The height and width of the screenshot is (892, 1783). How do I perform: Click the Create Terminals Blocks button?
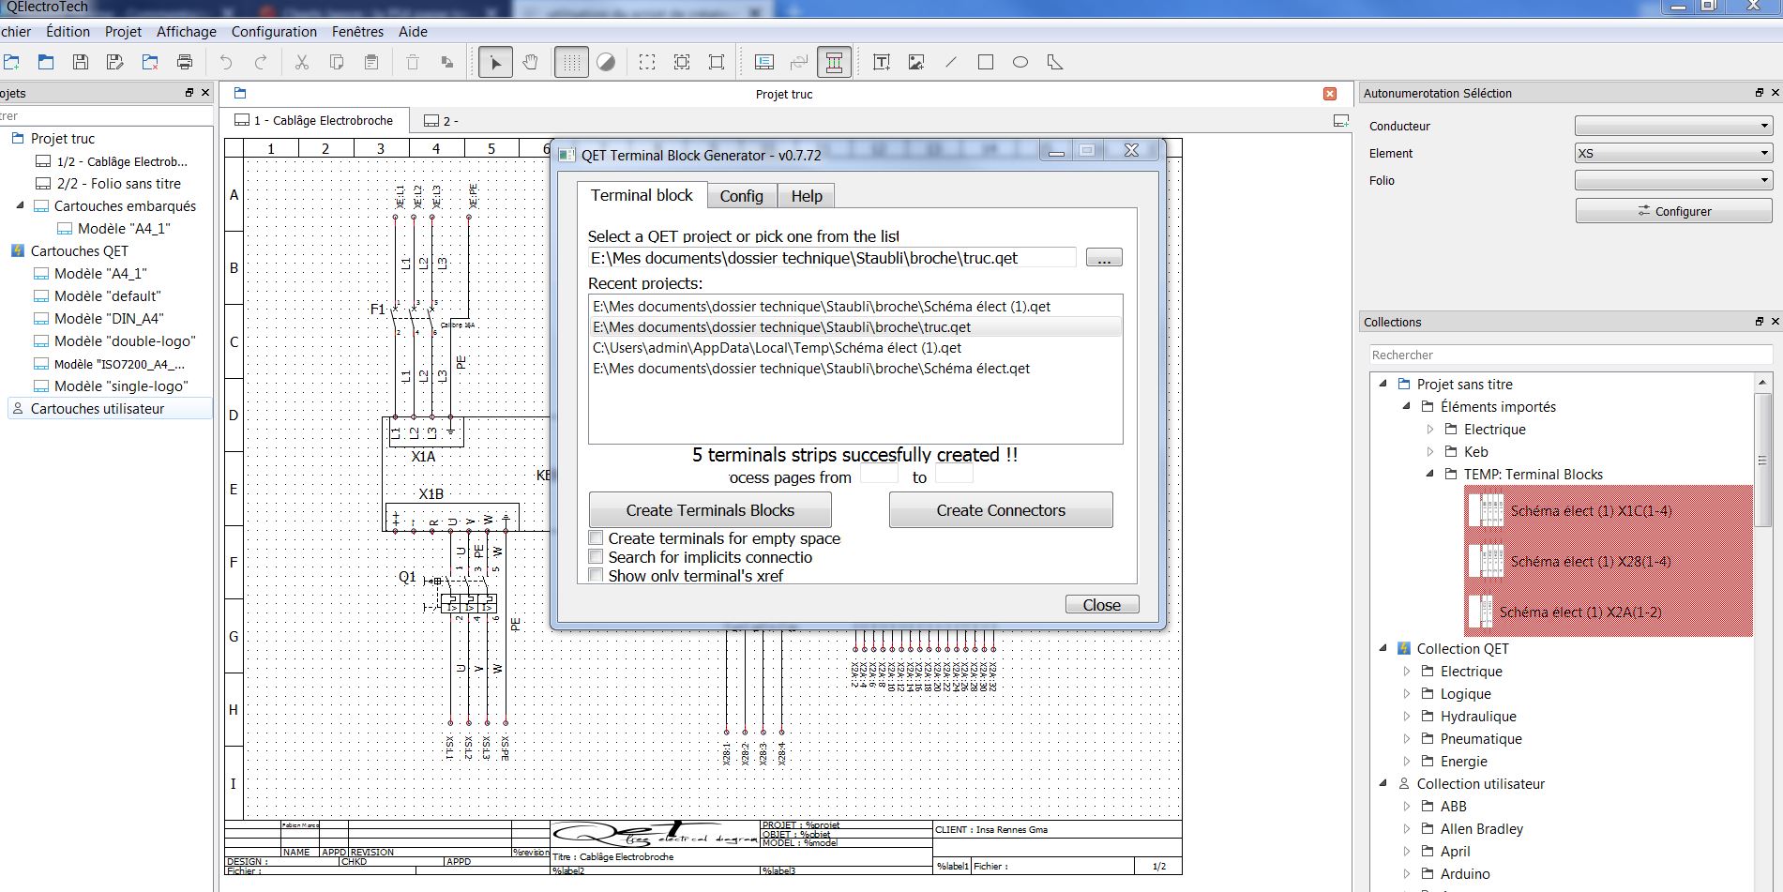point(710,510)
